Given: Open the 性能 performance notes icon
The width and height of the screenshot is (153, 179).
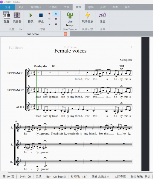Looking at the screenshot, I should [x=102, y=15].
